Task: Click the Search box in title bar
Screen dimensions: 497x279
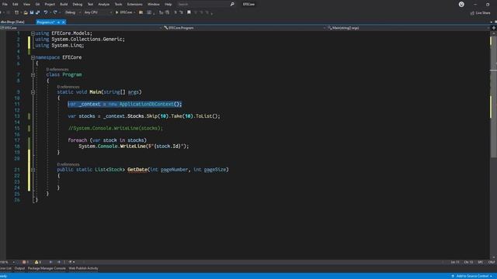Action: (205, 5)
